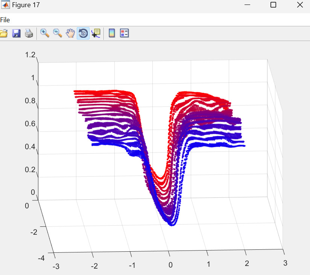Click the -4 tick label on depth axis
The image size is (310, 275).
pyautogui.click(x=41, y=258)
